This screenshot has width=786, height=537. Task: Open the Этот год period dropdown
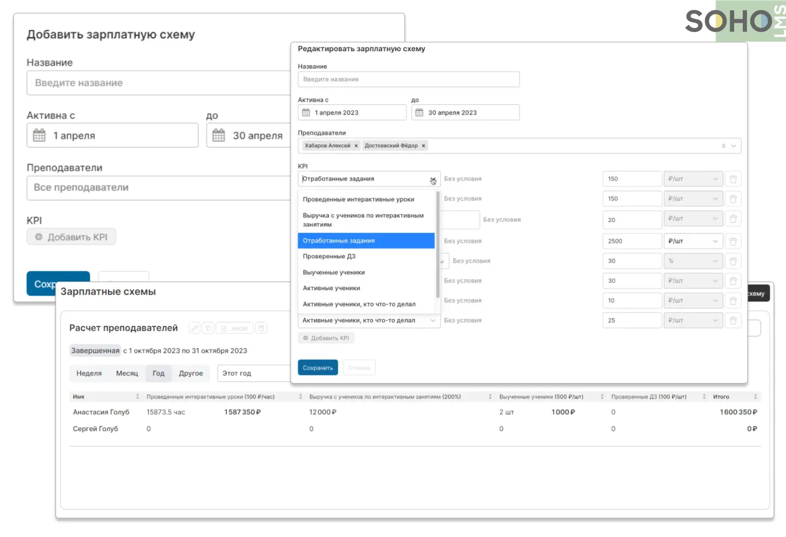254,373
